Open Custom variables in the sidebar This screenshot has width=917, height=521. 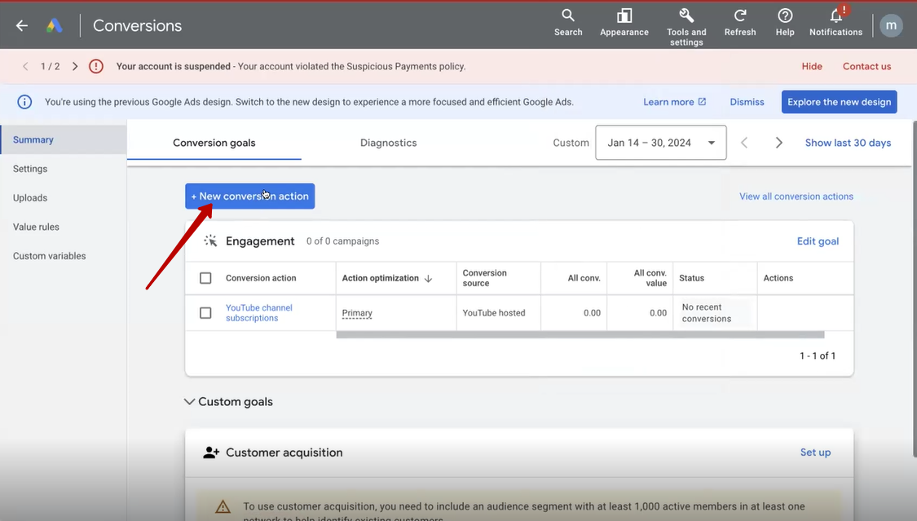click(49, 256)
